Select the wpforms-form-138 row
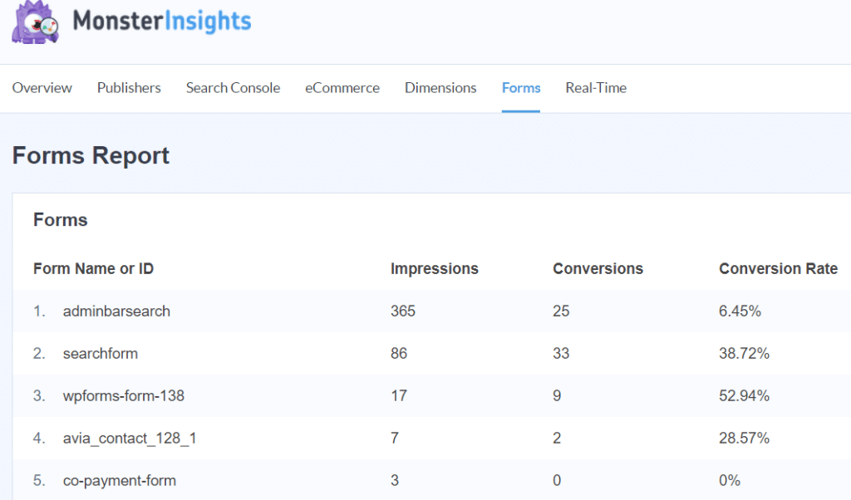Screen dimensions: 851x500 [x=124, y=396]
